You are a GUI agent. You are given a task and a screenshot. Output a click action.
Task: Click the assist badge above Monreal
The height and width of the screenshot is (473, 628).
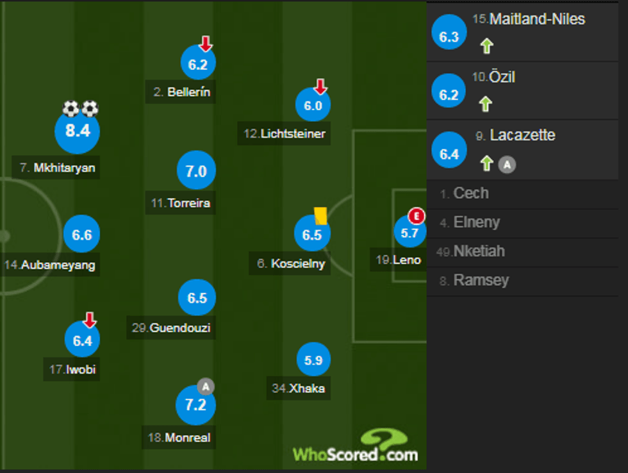coord(205,386)
